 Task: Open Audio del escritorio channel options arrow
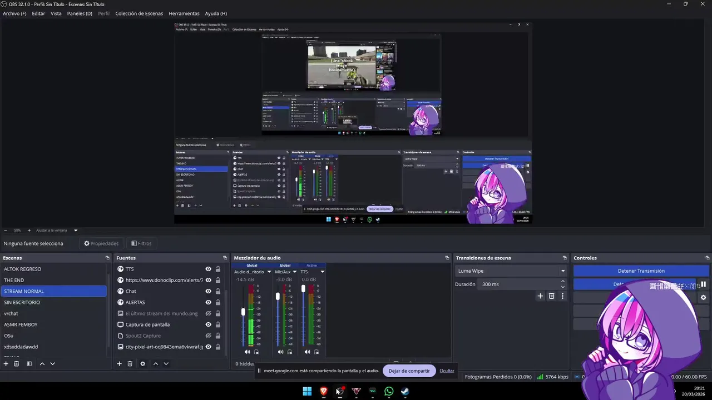pyautogui.click(x=269, y=272)
